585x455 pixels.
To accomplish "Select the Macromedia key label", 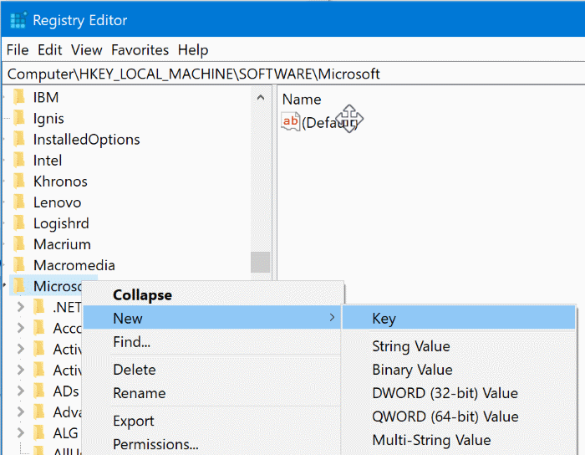I will tap(74, 265).
